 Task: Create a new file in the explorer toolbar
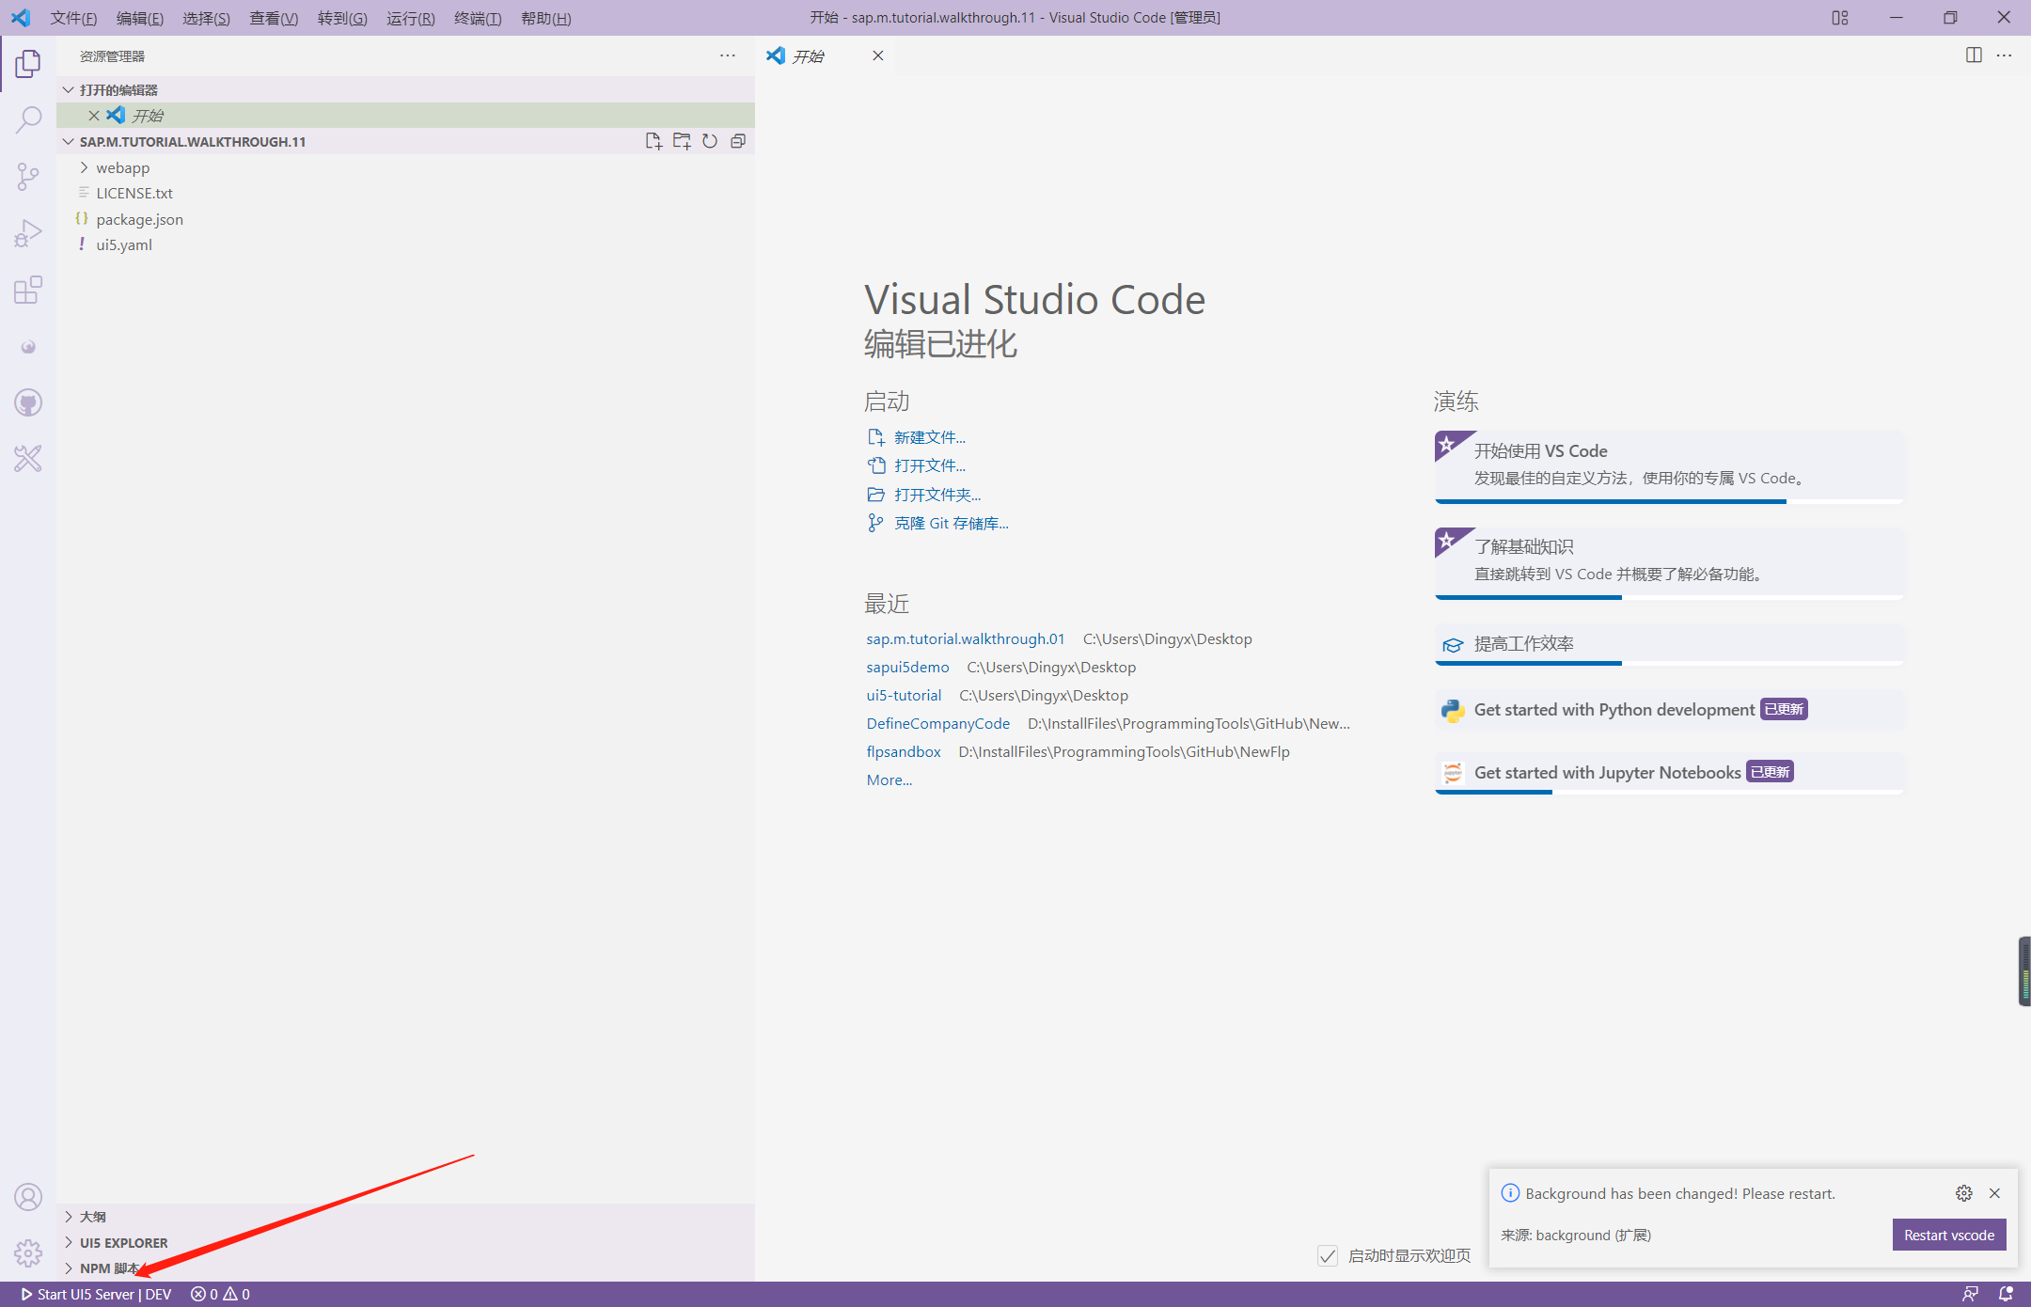coord(653,141)
